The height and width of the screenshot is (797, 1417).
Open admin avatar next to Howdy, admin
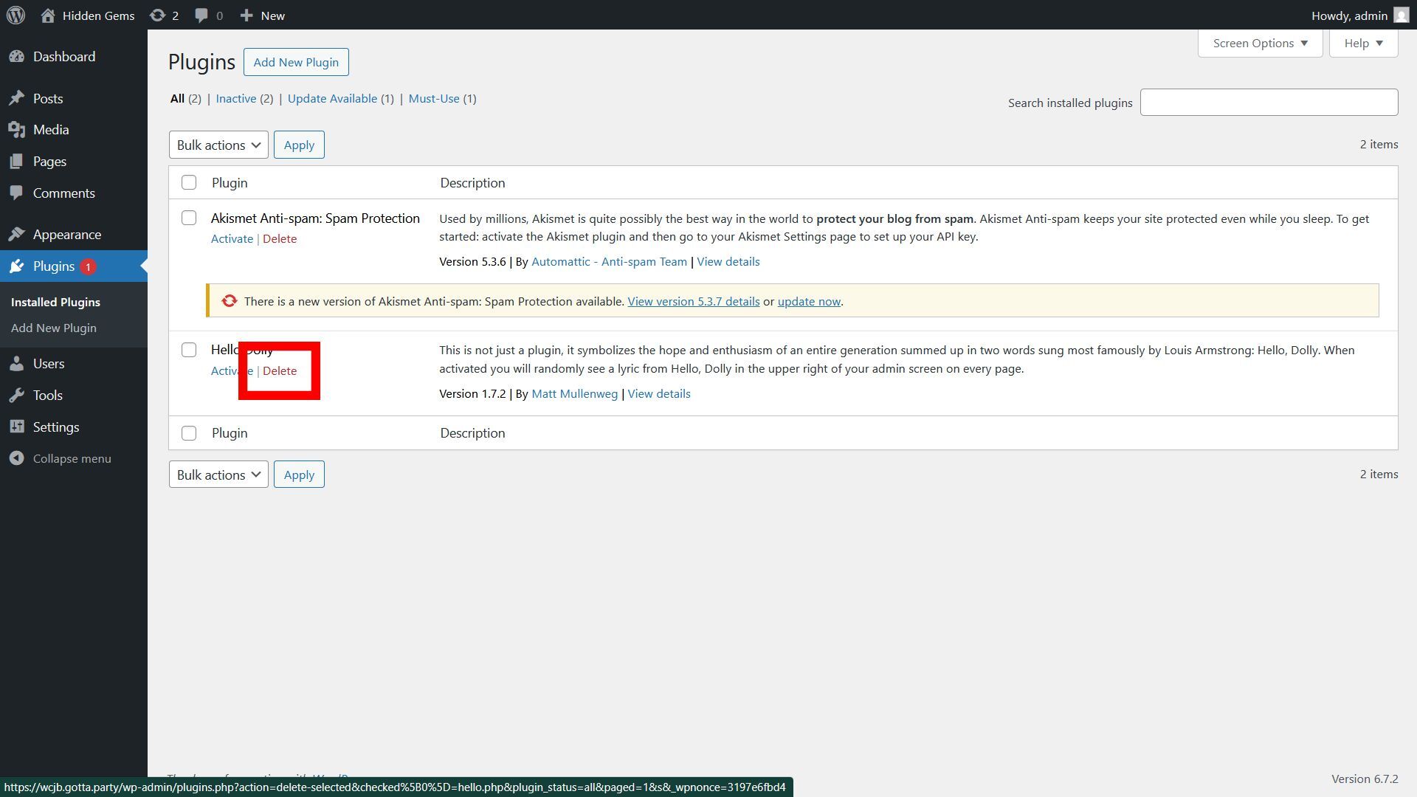[x=1401, y=15]
